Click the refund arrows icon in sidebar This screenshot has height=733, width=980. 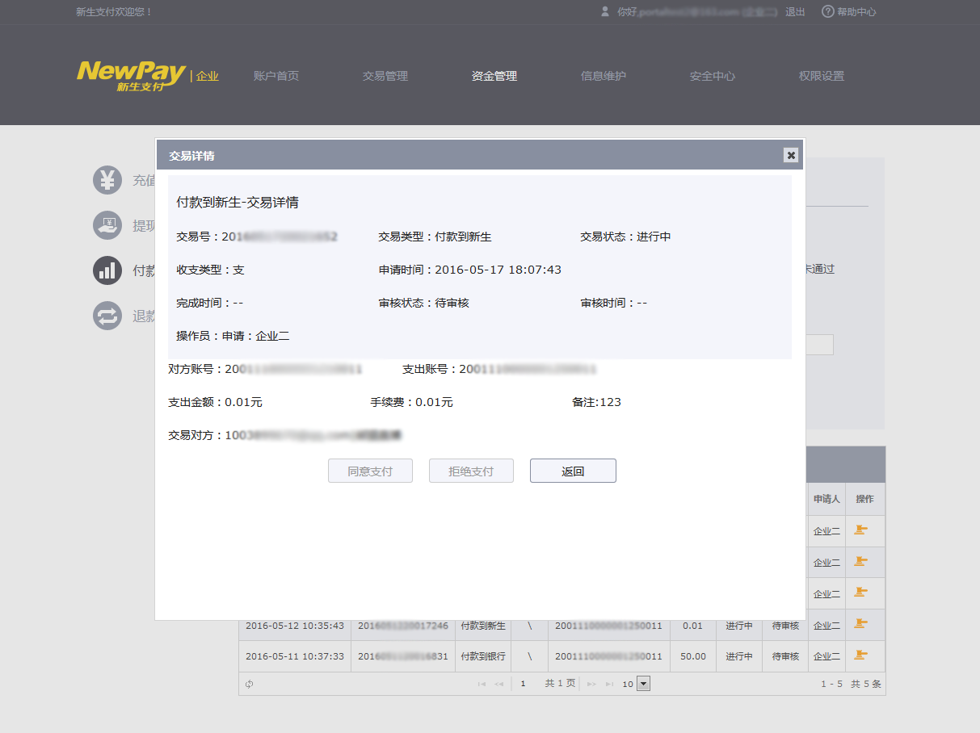107,316
